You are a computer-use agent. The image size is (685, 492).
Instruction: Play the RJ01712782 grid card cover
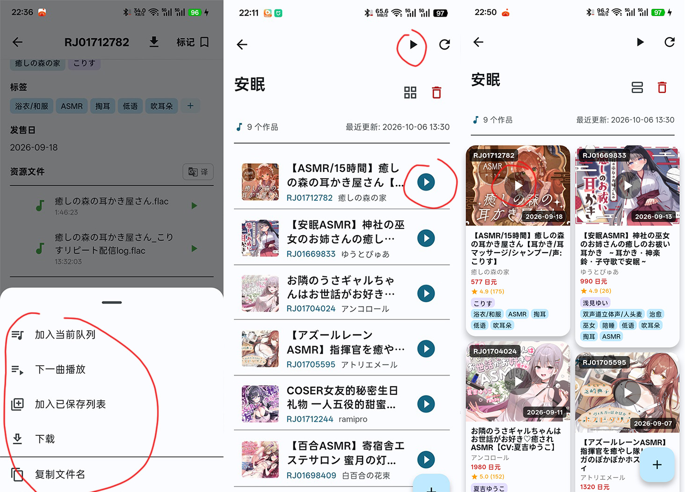pos(518,186)
